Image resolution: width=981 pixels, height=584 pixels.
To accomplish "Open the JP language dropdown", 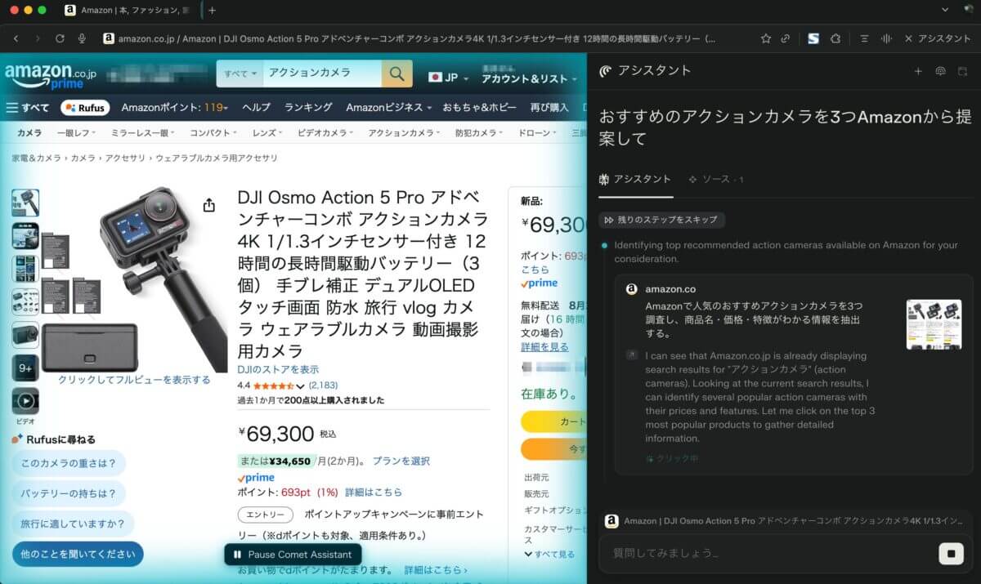I will [x=448, y=78].
